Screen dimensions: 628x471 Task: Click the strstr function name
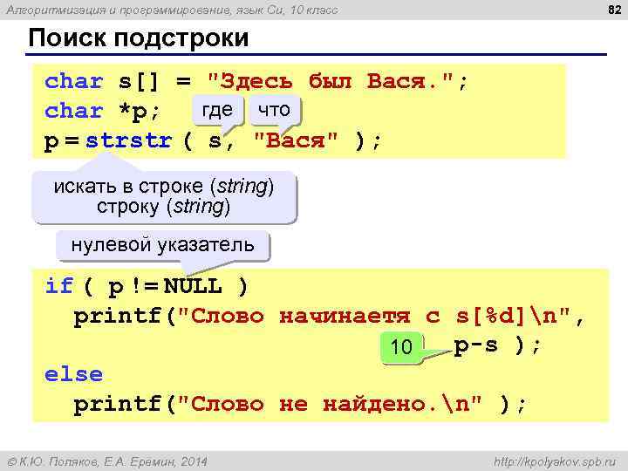[x=129, y=140]
